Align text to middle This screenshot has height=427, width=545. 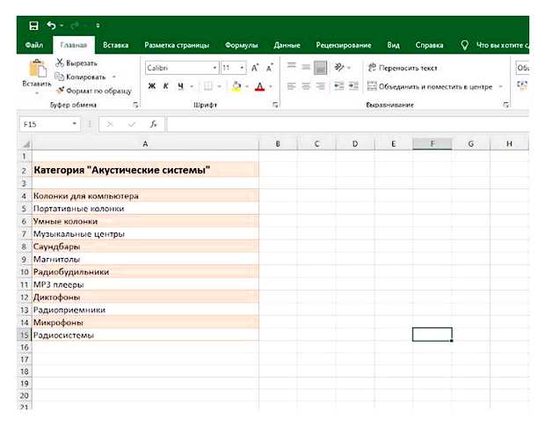(306, 67)
